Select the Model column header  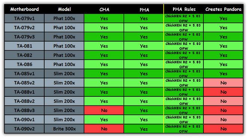pos(64,9)
